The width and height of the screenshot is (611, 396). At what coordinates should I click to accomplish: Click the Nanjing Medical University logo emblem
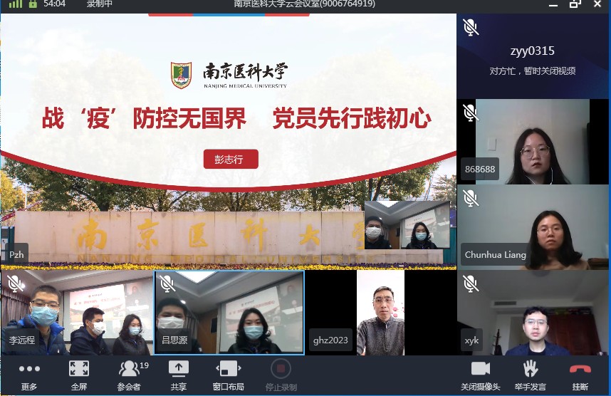pyautogui.click(x=181, y=75)
